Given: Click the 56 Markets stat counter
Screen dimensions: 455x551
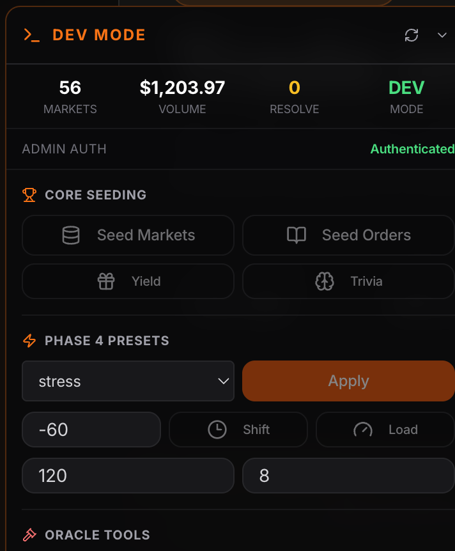Looking at the screenshot, I should pyautogui.click(x=70, y=97).
